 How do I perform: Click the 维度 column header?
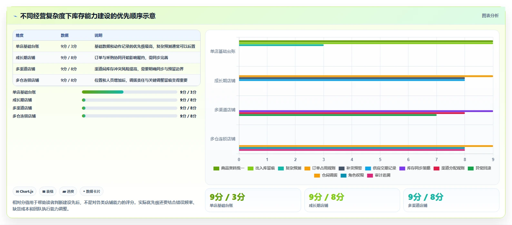tap(20, 36)
